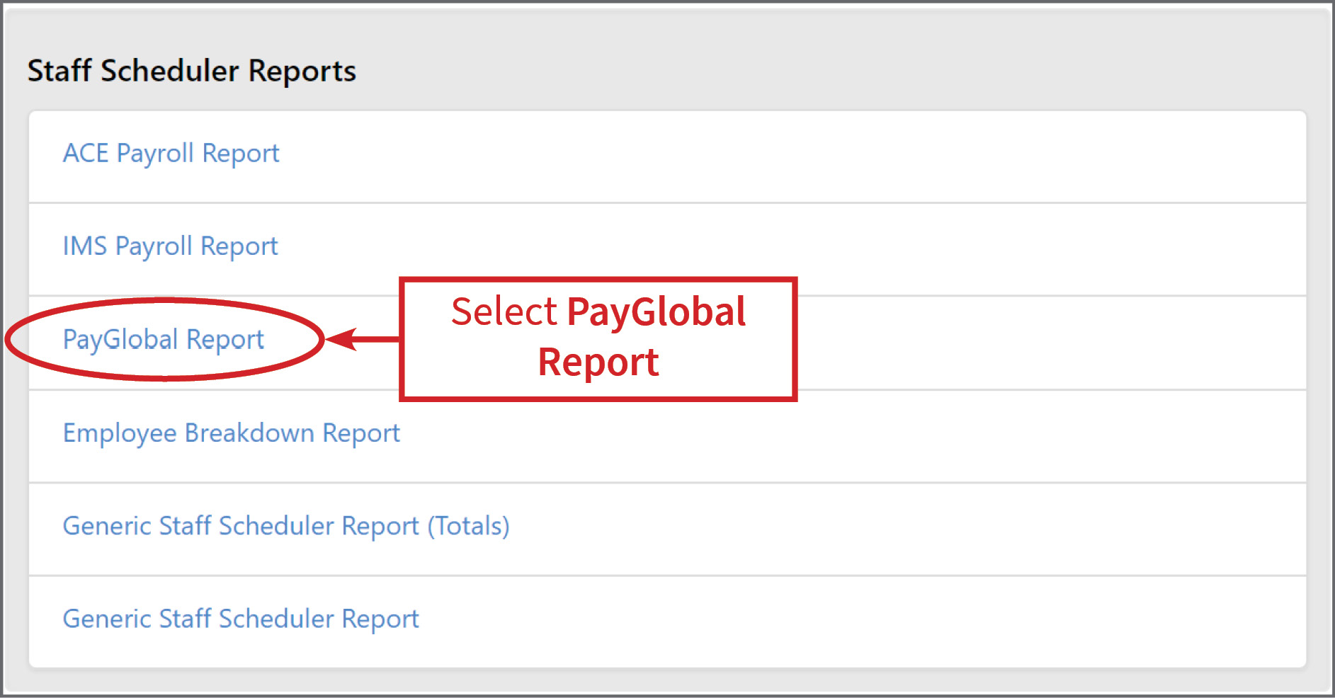Click the Staff Scheduler Reports heading

click(192, 70)
